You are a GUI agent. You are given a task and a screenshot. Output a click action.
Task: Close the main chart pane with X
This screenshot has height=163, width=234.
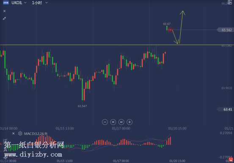coord(5,11)
